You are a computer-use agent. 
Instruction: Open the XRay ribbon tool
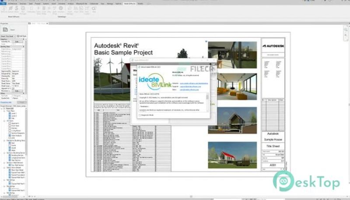(x=49, y=10)
